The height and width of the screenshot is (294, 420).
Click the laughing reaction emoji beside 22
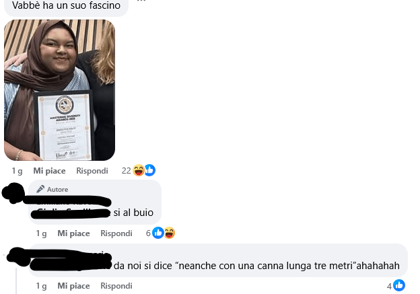(139, 170)
